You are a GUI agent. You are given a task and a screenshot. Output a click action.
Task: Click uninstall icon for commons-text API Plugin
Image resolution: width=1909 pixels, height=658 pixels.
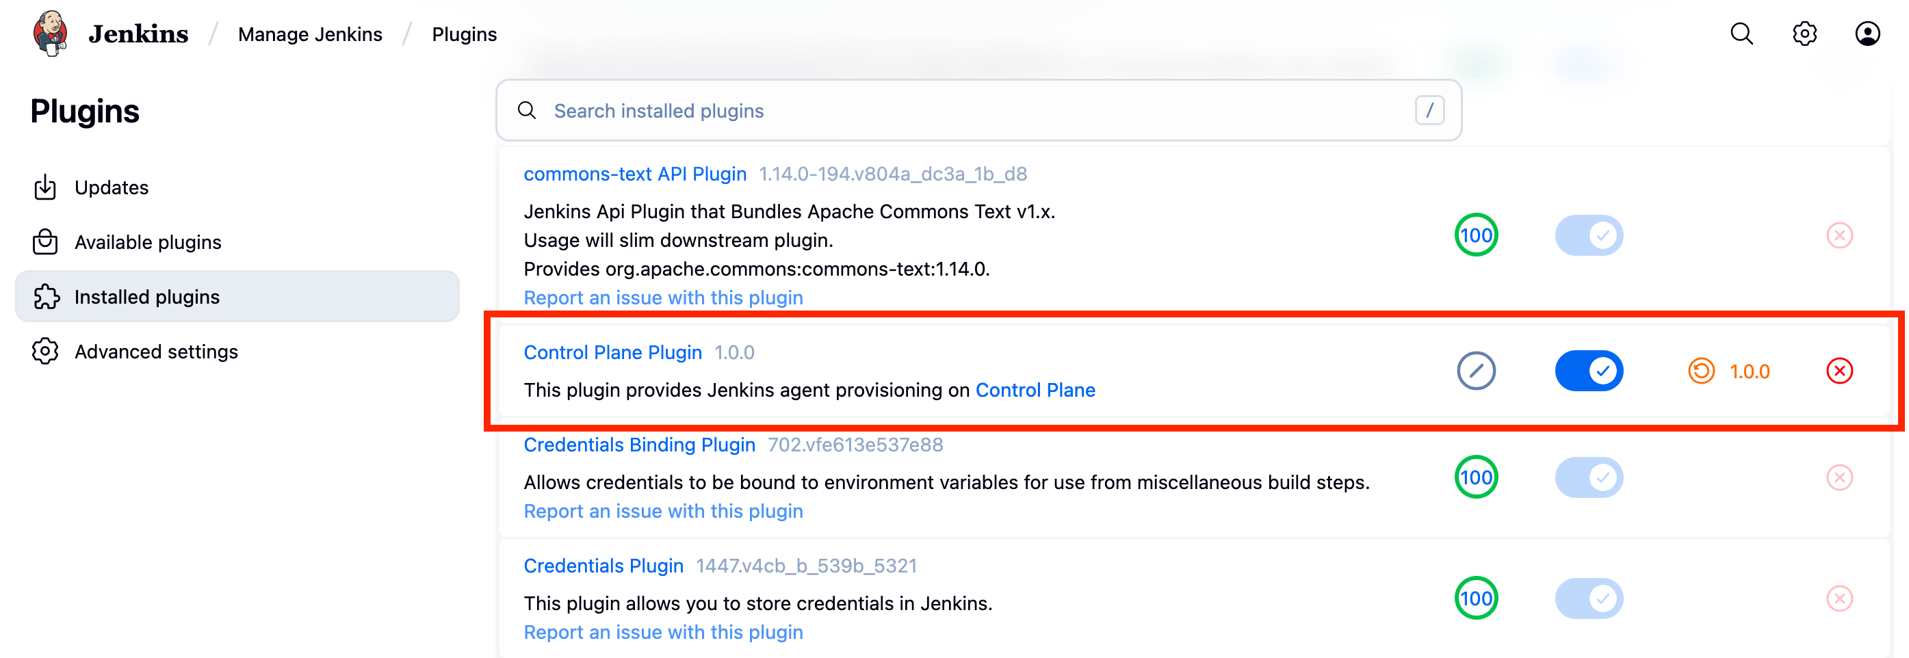click(x=1839, y=235)
